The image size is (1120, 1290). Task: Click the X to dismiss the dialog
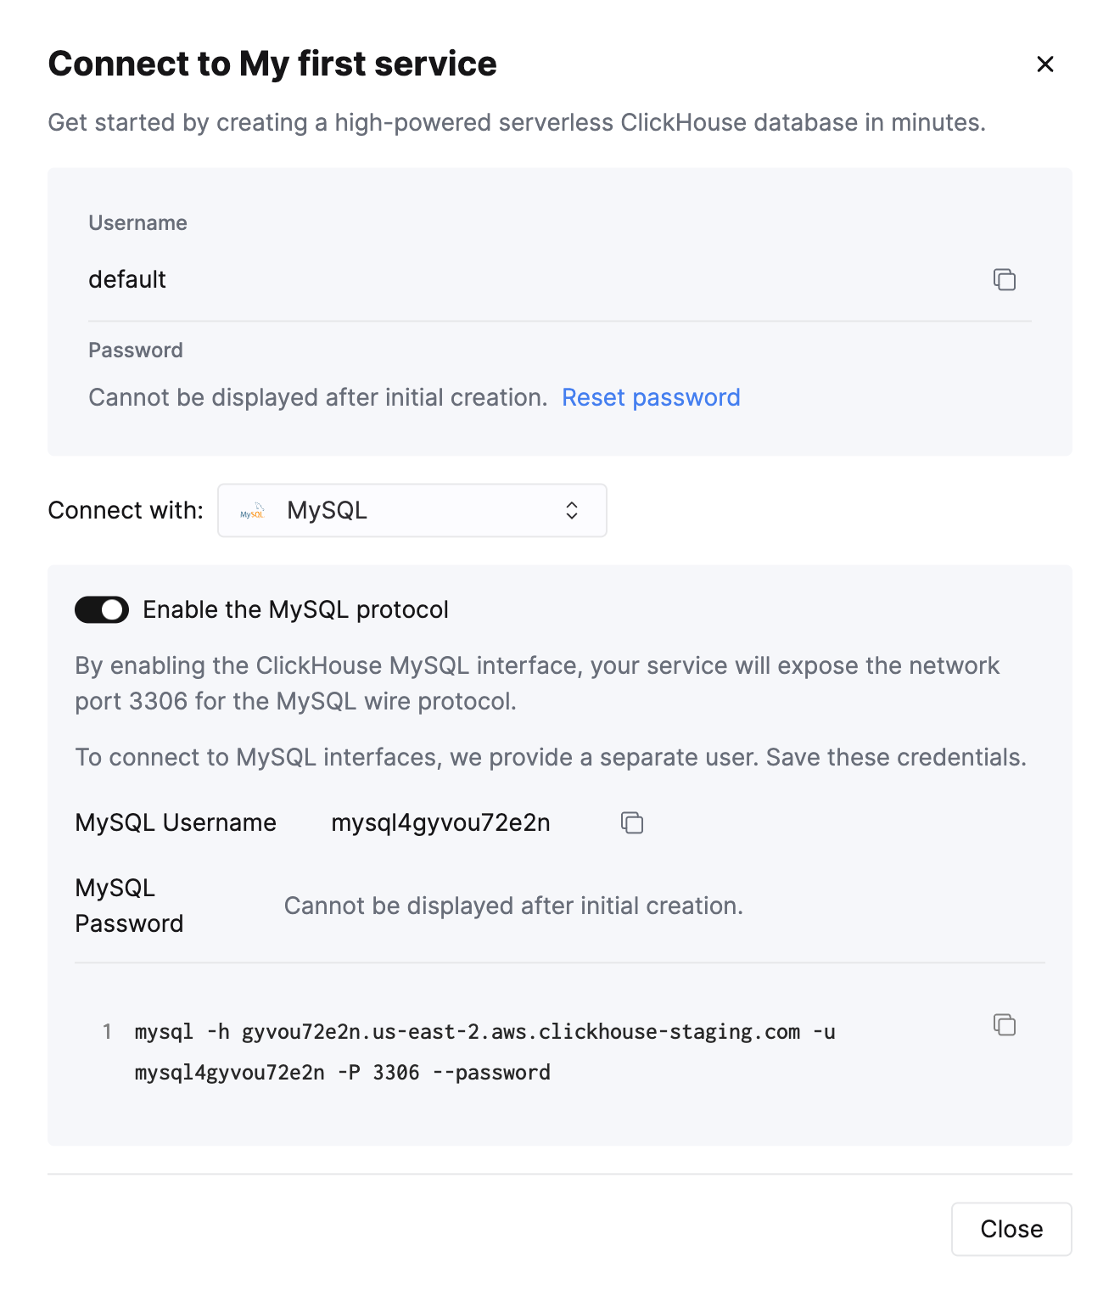[1044, 64]
